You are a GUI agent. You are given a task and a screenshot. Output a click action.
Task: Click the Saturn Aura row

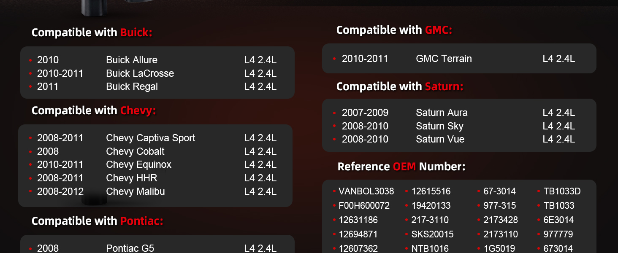click(442, 113)
